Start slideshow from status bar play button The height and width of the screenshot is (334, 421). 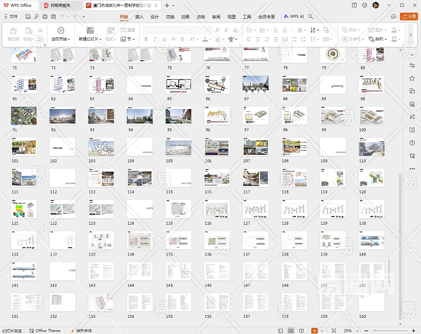pos(315,331)
